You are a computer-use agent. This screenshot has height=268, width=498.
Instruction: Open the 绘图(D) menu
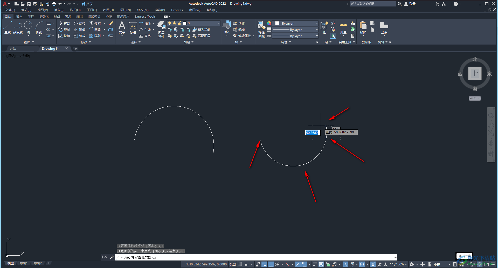[x=108, y=10]
